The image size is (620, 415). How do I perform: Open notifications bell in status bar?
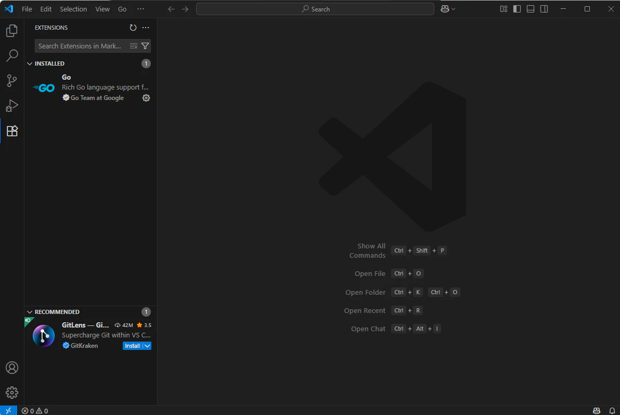pyautogui.click(x=612, y=411)
